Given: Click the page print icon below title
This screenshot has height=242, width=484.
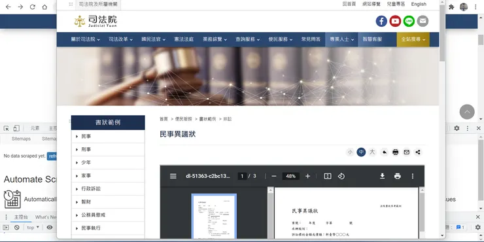Looking at the screenshot, I should click(x=396, y=152).
